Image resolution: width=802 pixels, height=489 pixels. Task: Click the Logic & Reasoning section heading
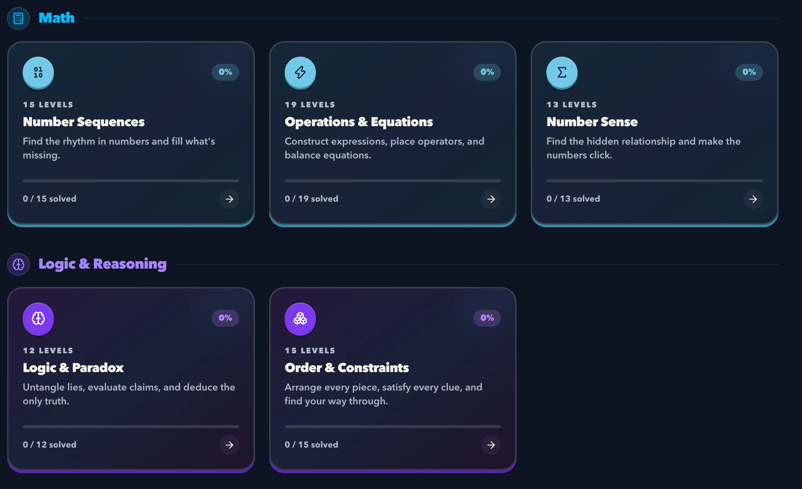[x=102, y=264]
